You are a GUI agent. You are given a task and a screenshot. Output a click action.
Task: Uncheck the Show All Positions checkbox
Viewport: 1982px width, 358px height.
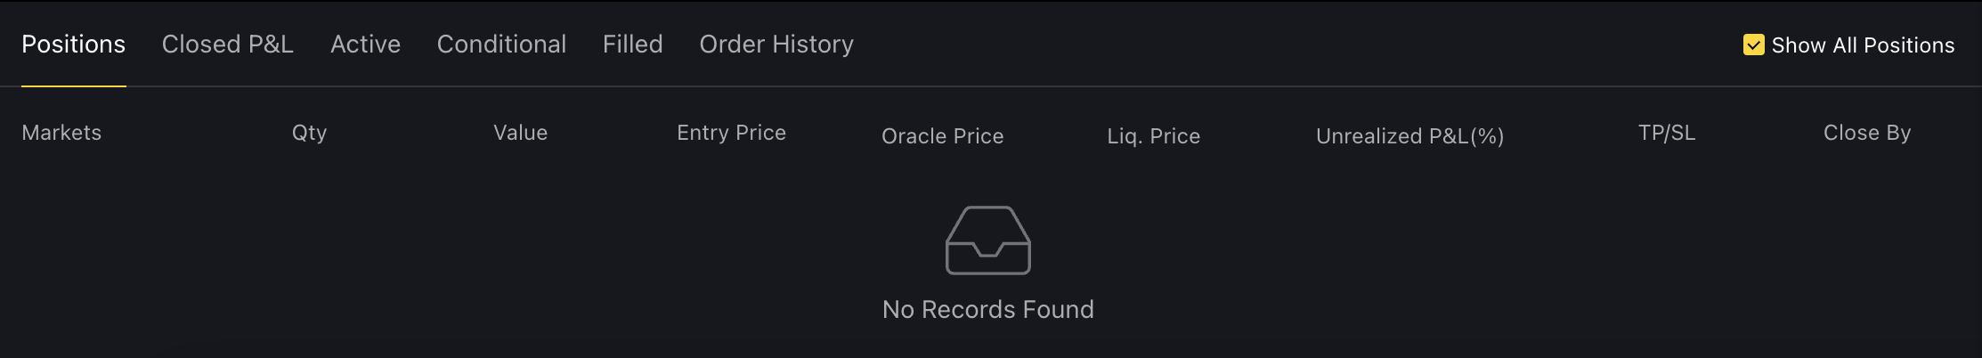coord(1753,45)
